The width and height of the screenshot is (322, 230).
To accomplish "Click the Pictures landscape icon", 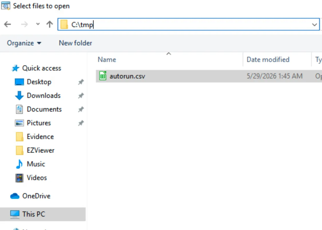I will pyautogui.click(x=19, y=123).
